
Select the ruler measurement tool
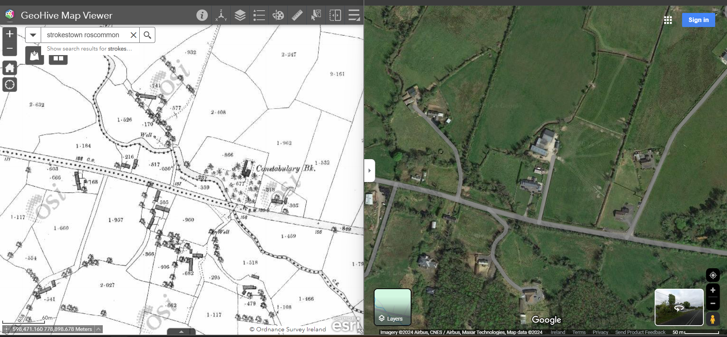click(x=297, y=15)
